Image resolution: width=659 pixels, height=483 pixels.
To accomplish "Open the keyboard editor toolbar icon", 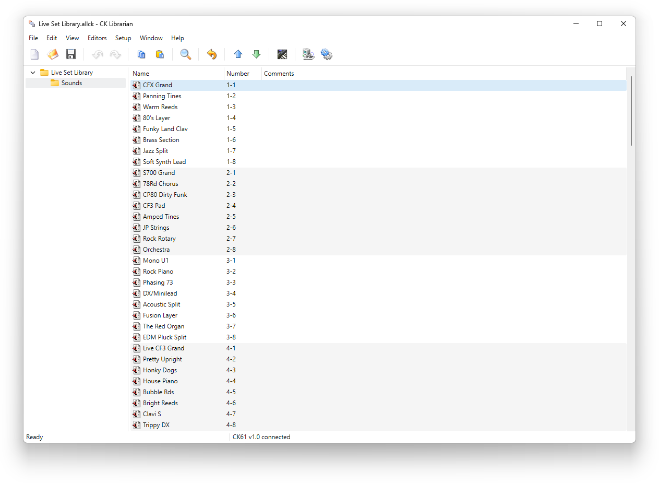I will point(282,54).
